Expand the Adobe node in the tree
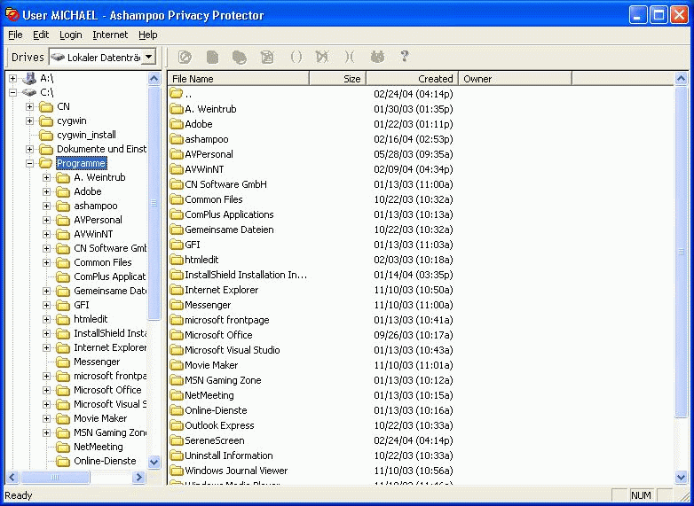Screen dimensions: 694x506 (x=46, y=191)
